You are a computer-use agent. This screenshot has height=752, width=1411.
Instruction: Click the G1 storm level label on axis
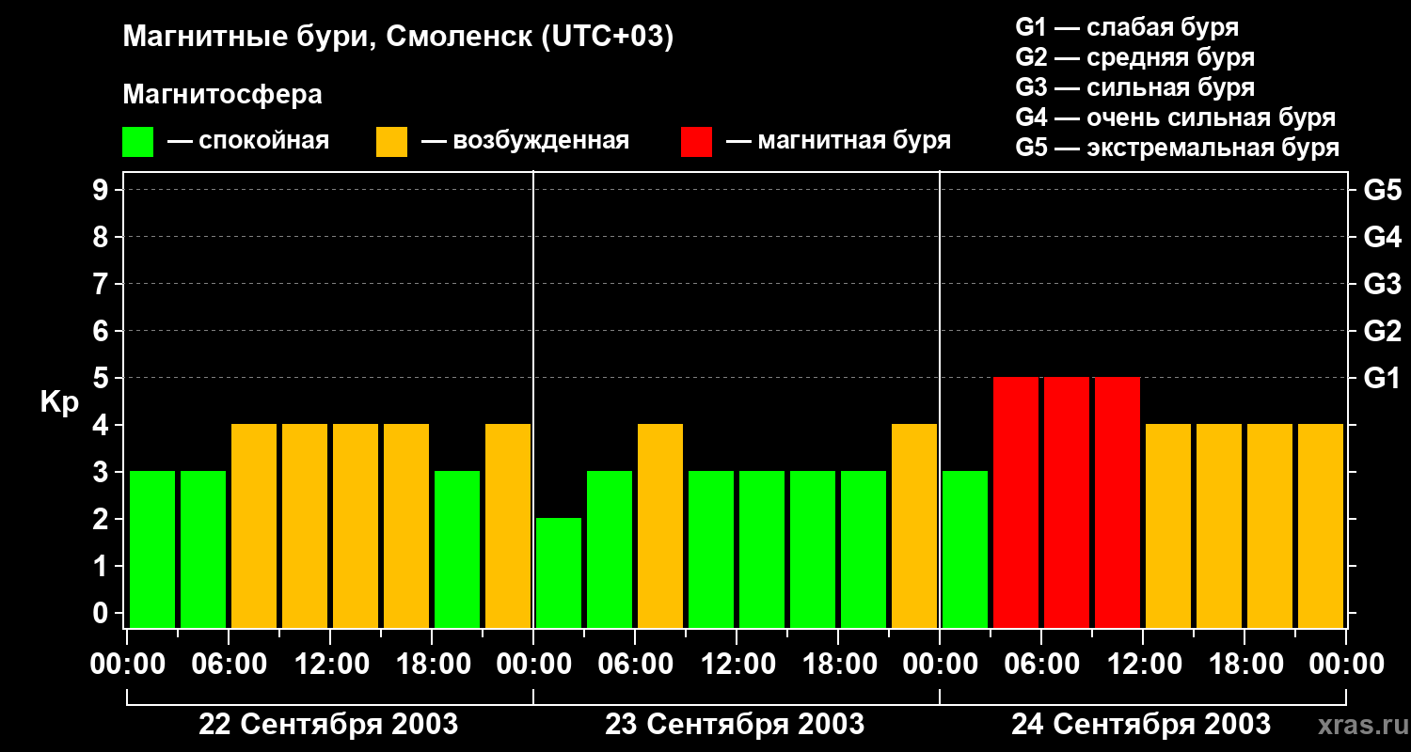(1382, 378)
